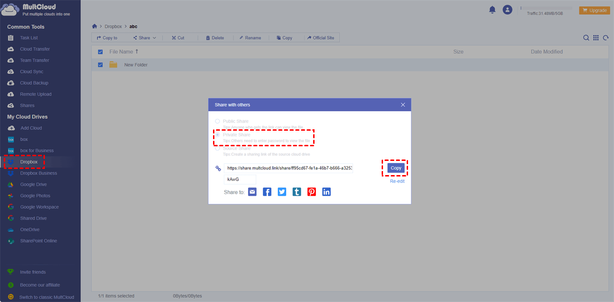Switch view with the grid icon

coord(596,38)
